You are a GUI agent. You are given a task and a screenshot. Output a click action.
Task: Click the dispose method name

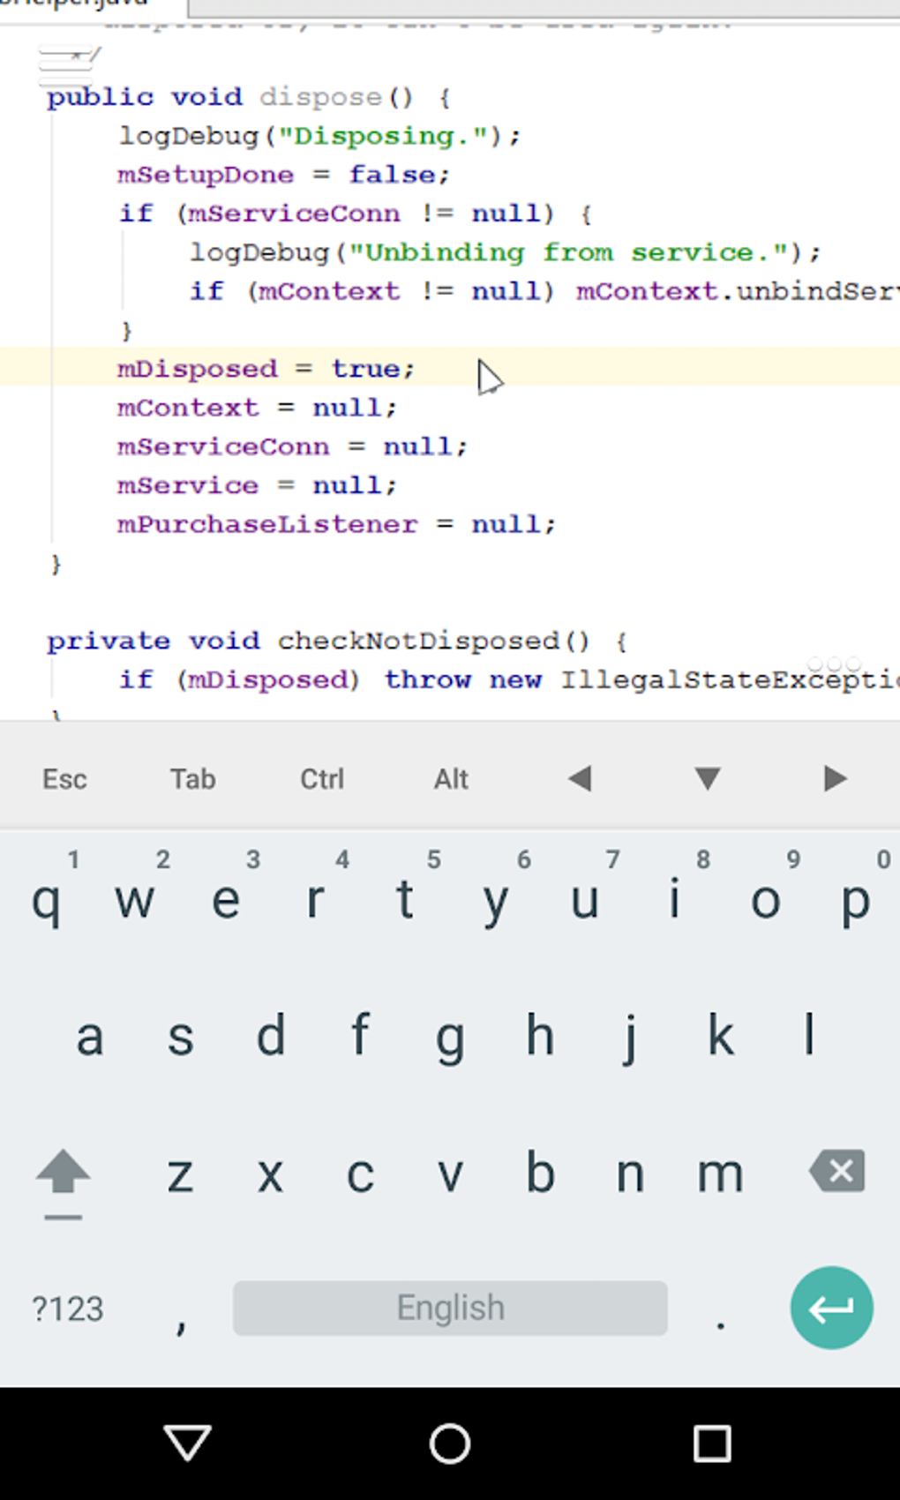click(320, 97)
